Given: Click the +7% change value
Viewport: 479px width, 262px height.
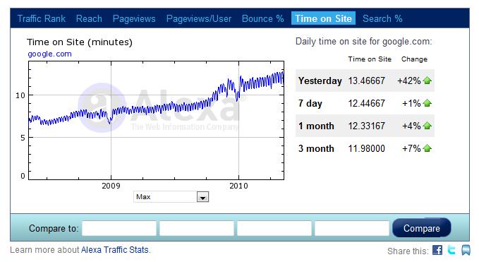Looking at the screenshot, I should click(x=411, y=148).
